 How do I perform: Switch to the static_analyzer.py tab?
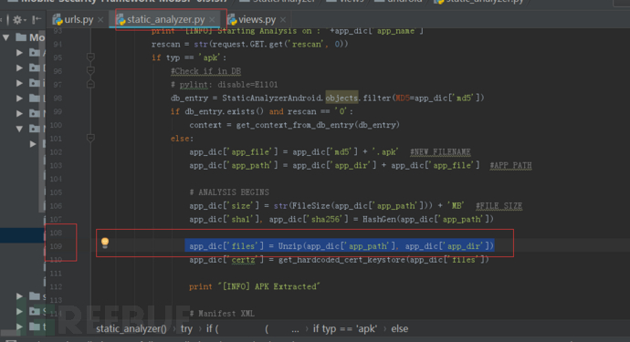point(165,19)
